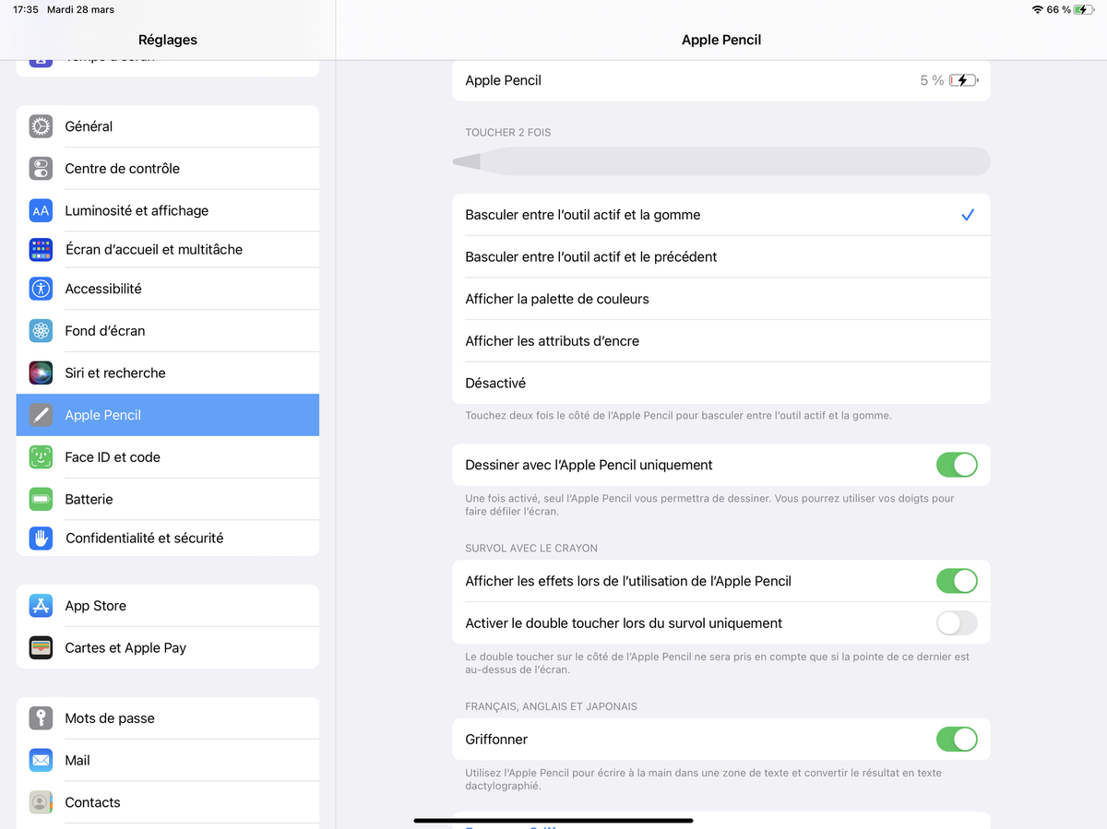
Task: Tap the Général gear icon
Action: pos(41,126)
